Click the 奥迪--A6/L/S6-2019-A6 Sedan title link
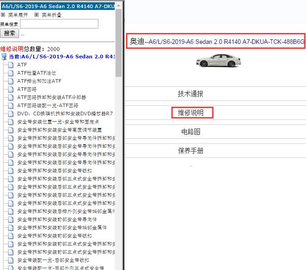The image size is (306, 270). tap(217, 41)
